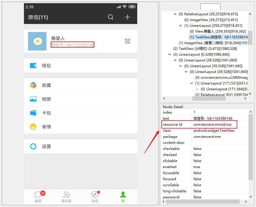Select the resource-id value com.tencent.mm:id/czz
The height and width of the screenshot is (207, 256).
(212, 125)
